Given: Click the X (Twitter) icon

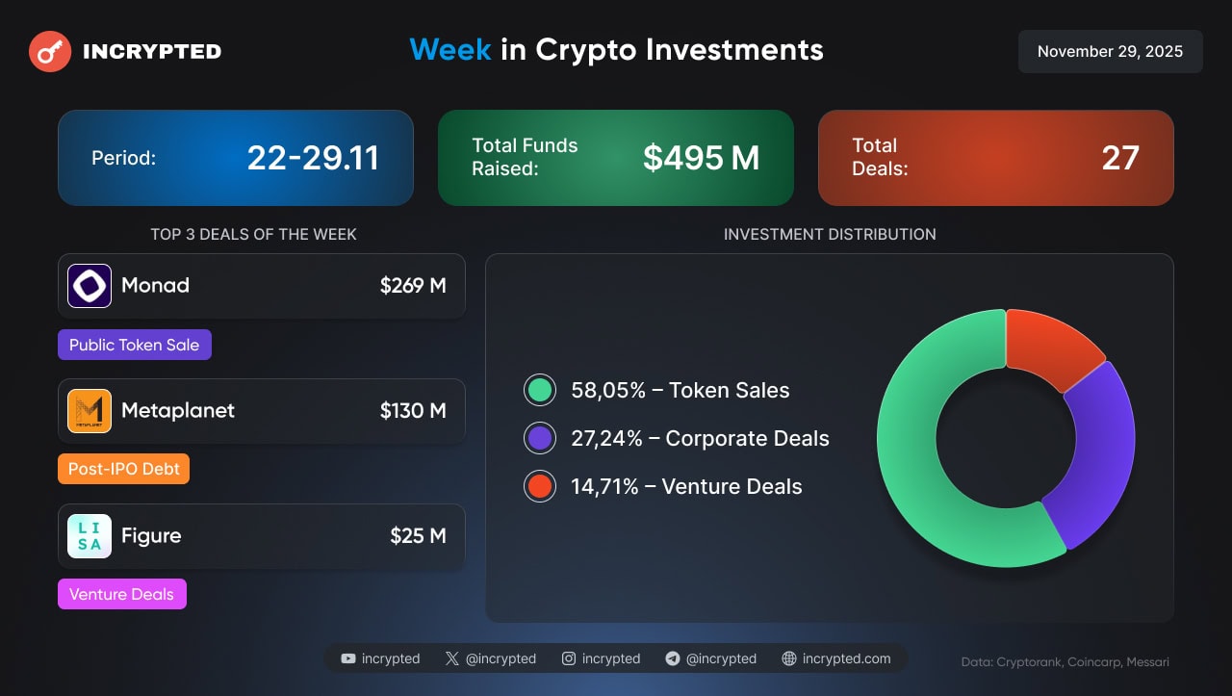Looking at the screenshot, I should 452,659.
